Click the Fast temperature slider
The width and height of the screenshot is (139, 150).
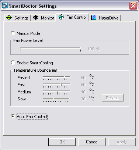tap(56, 85)
